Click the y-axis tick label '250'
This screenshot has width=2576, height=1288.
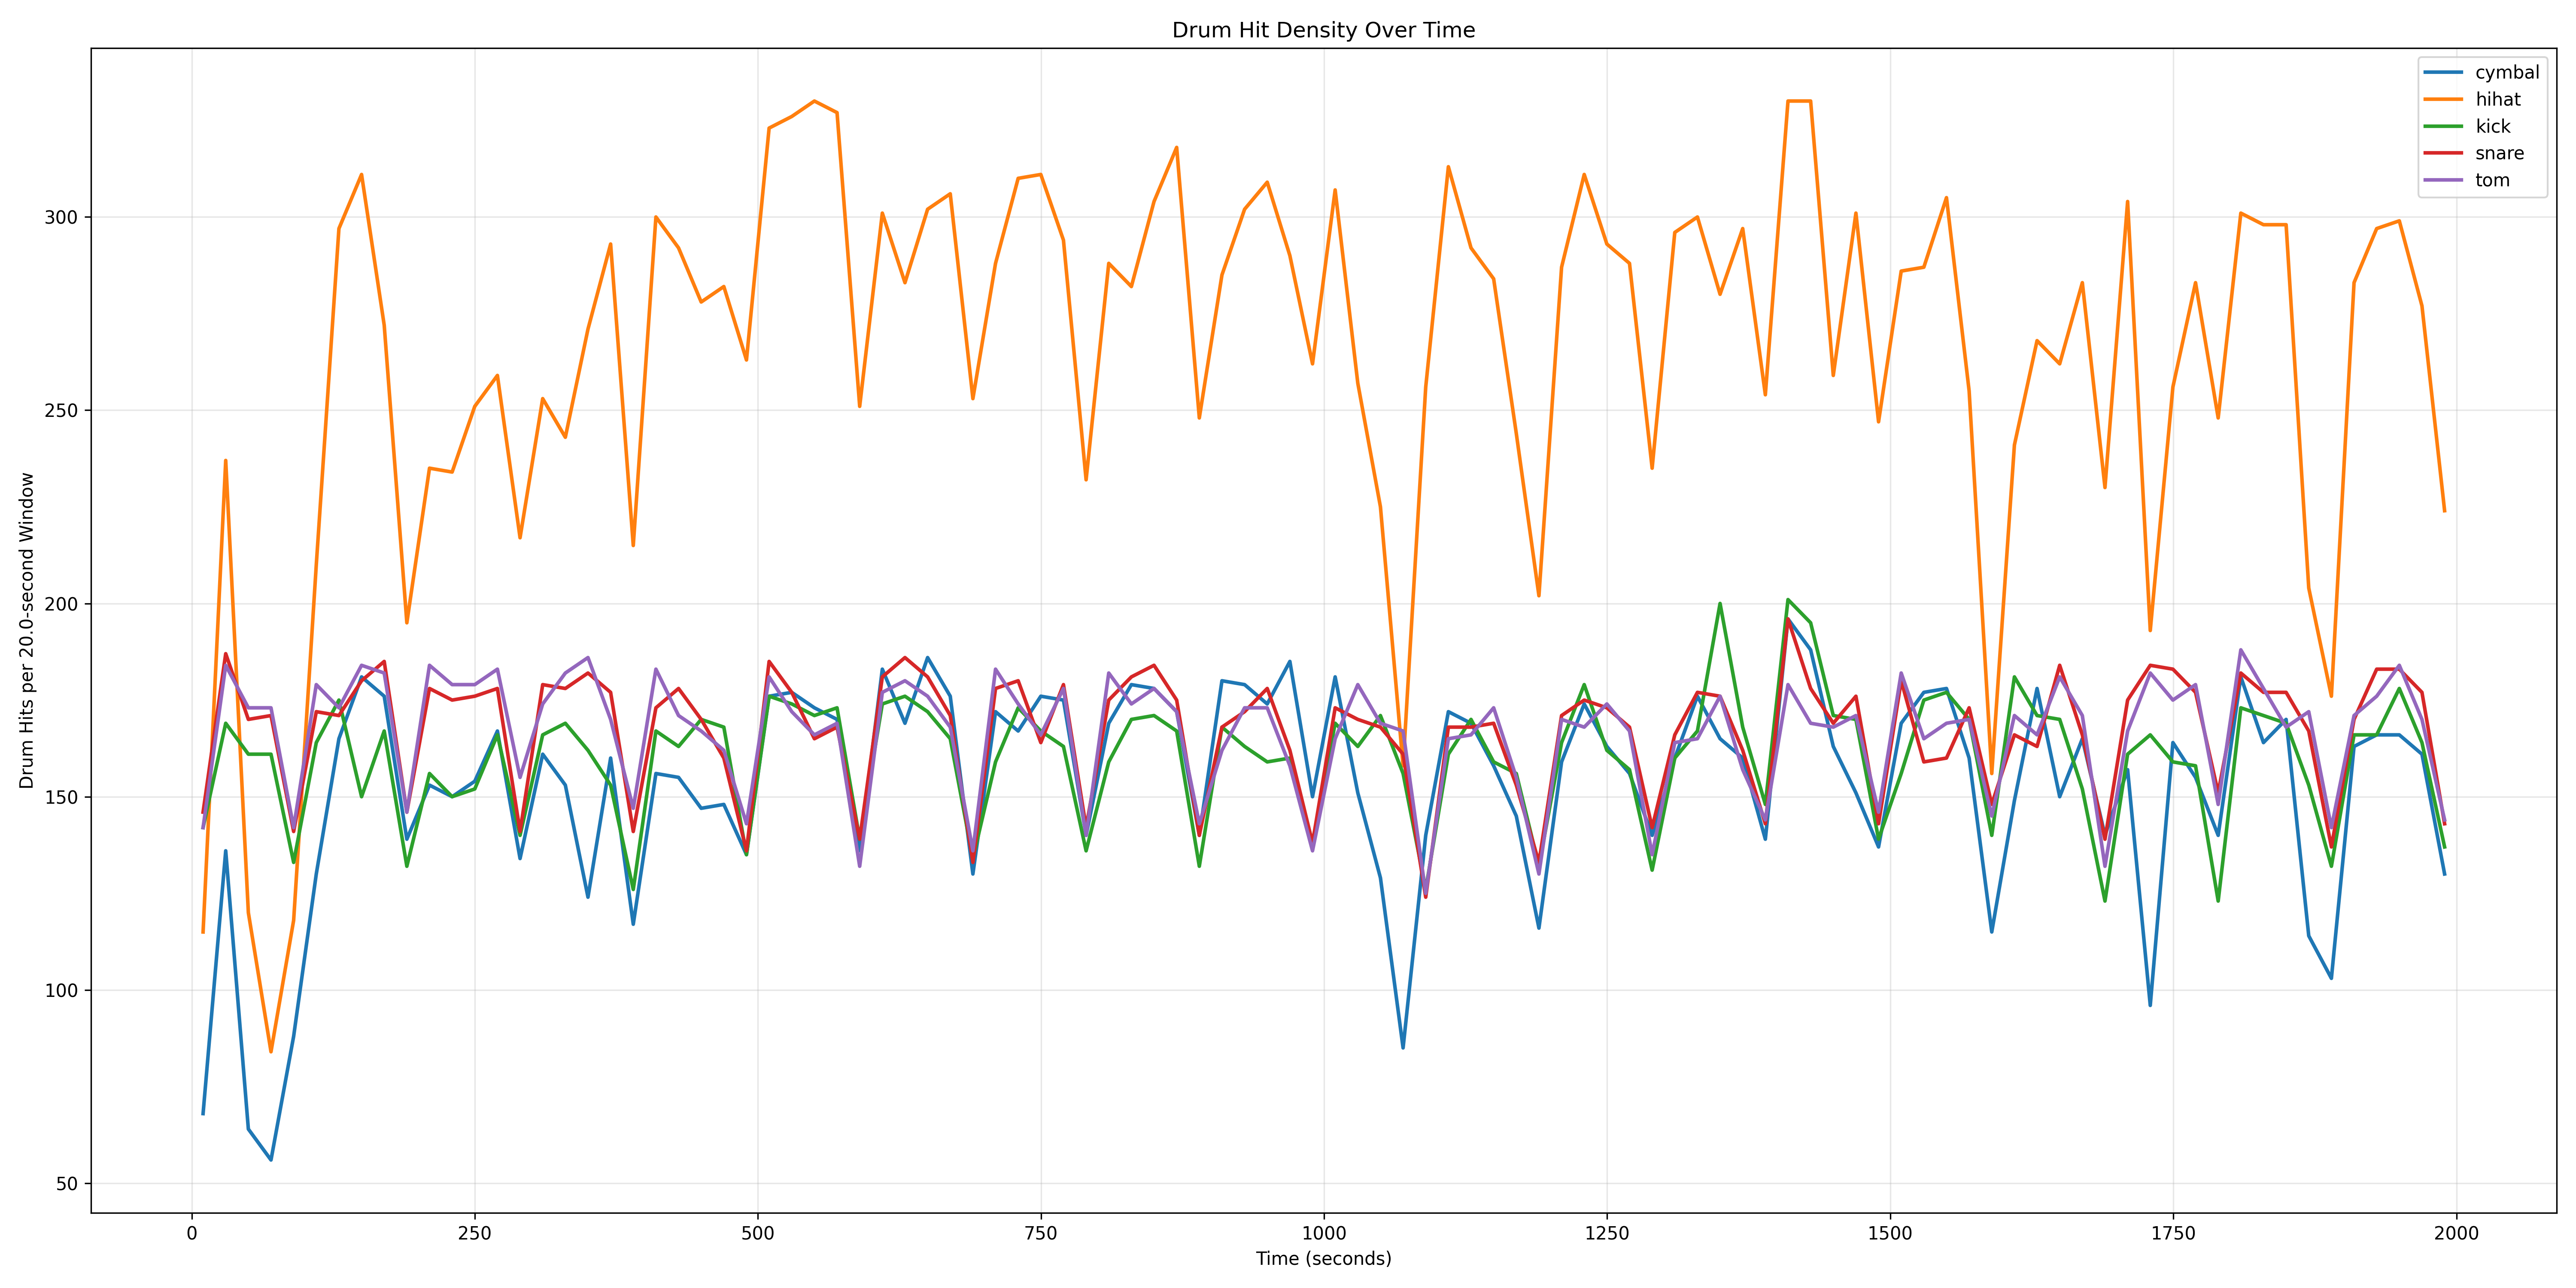coord(61,411)
